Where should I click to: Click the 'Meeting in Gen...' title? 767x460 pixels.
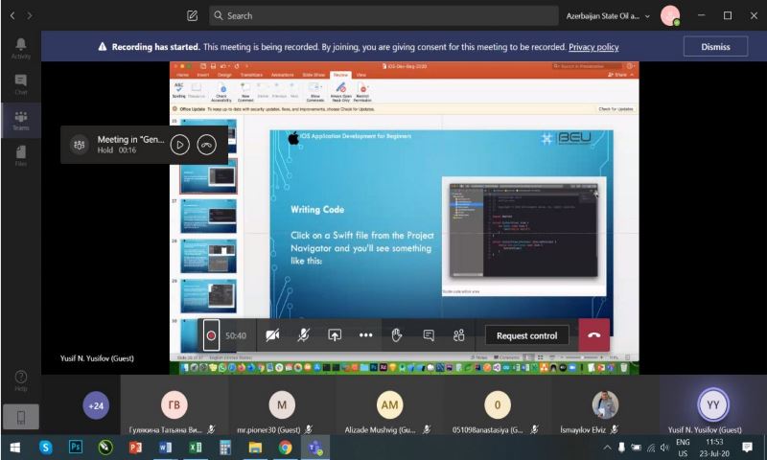130,139
